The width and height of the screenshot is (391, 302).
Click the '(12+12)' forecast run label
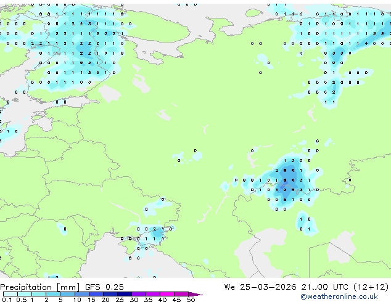tap(371, 287)
